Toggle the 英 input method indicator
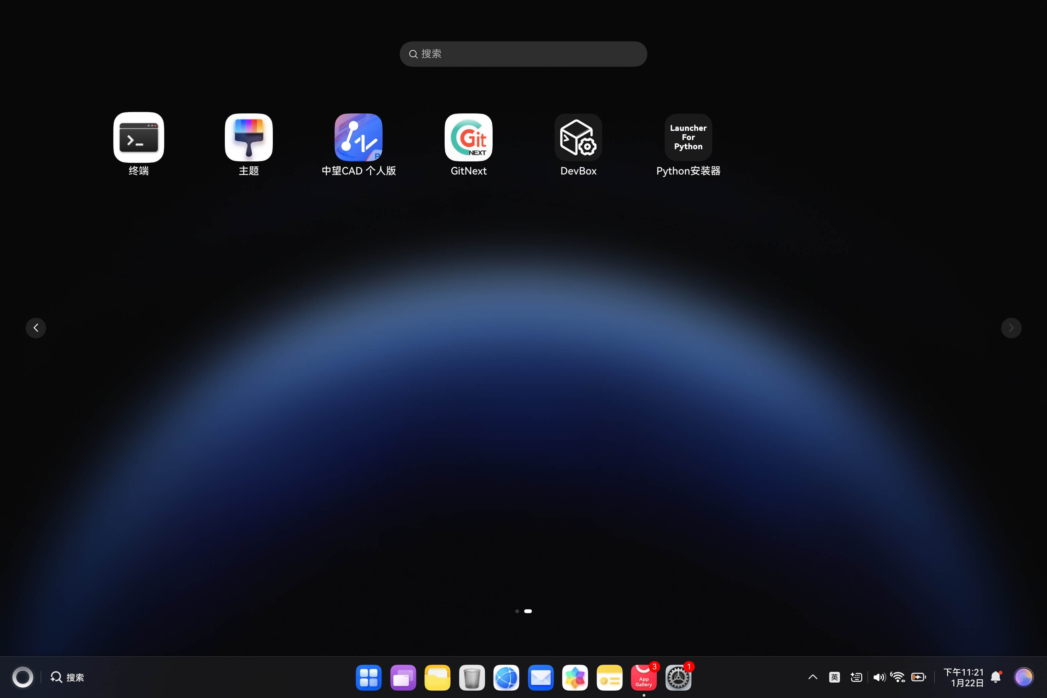1047x698 pixels. [834, 677]
